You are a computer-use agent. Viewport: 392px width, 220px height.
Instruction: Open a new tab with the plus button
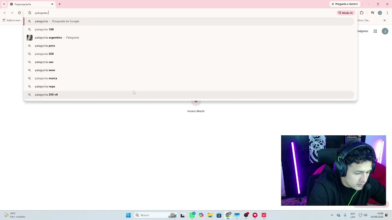click(60, 4)
